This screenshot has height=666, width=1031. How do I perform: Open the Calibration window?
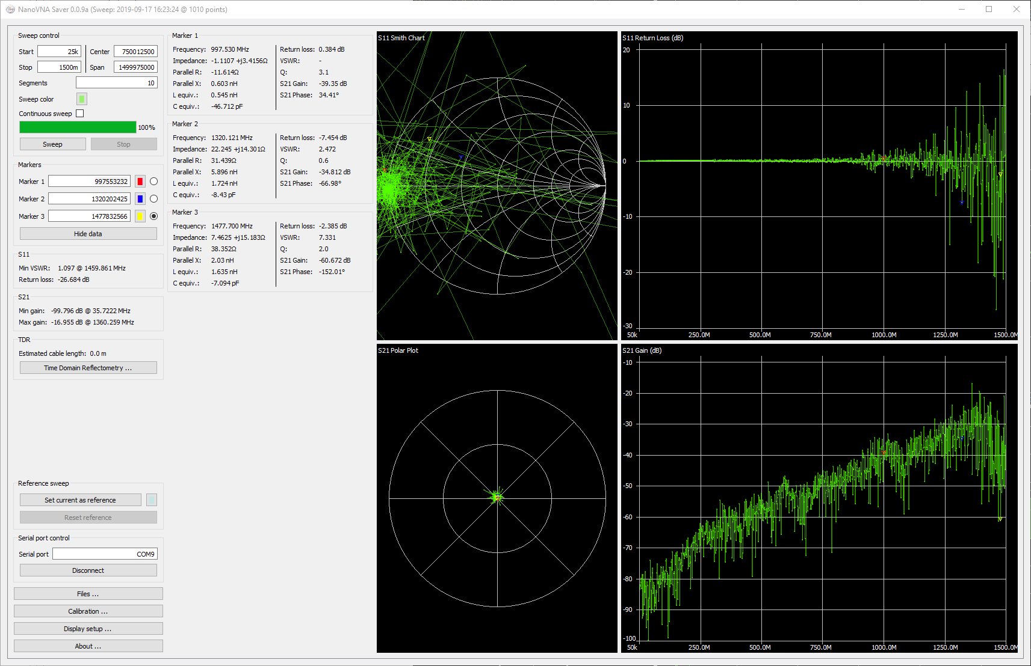pos(88,611)
